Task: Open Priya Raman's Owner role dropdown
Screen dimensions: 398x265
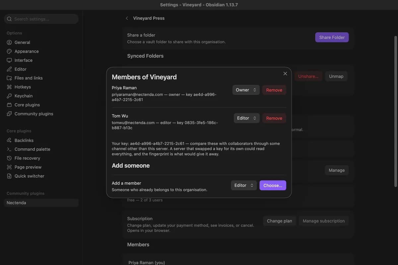Action: [x=246, y=90]
